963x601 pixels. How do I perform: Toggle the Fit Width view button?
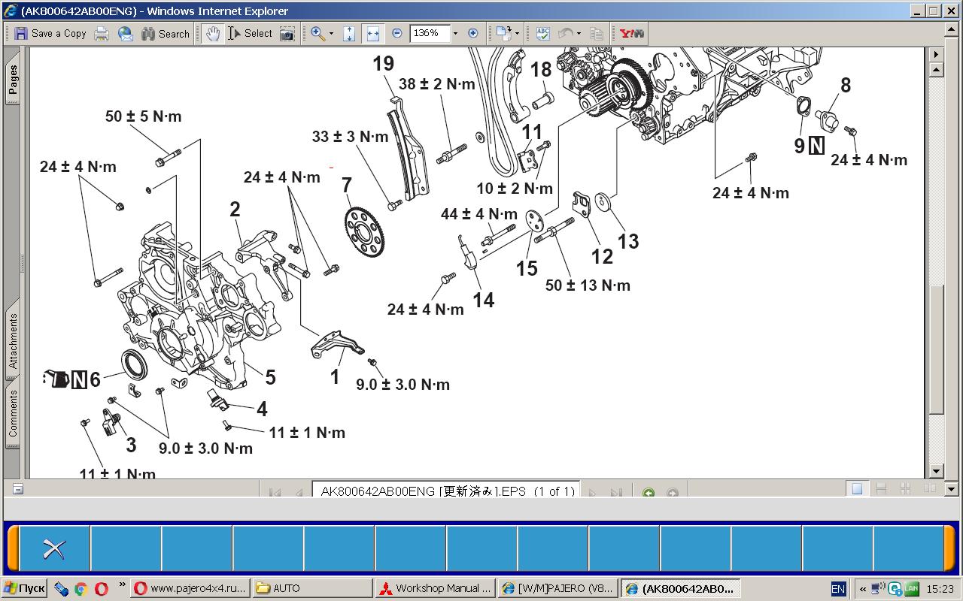tap(372, 34)
